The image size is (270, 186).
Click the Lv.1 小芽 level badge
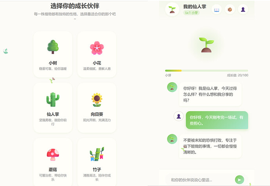(x=191, y=13)
